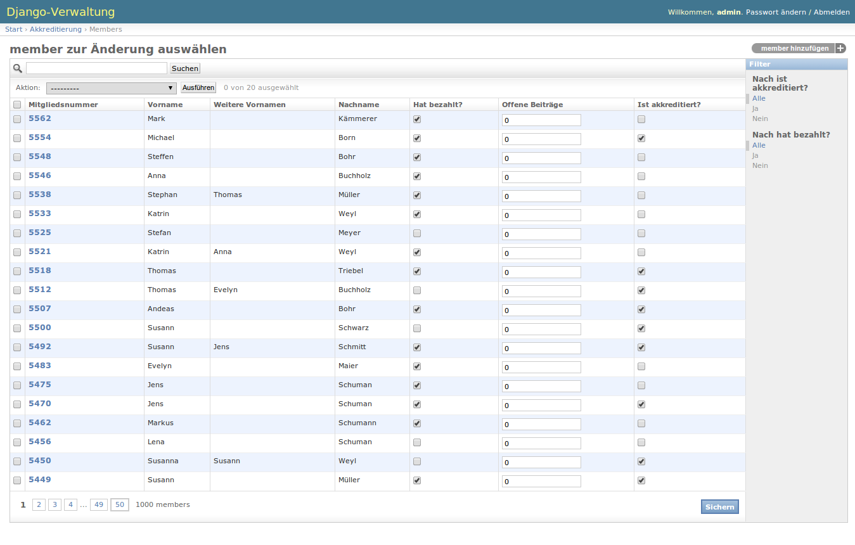Go to page 49
This screenshot has height=545, width=855.
point(99,504)
